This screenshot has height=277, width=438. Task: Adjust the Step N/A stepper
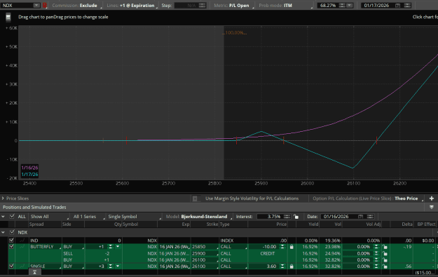pos(202,6)
